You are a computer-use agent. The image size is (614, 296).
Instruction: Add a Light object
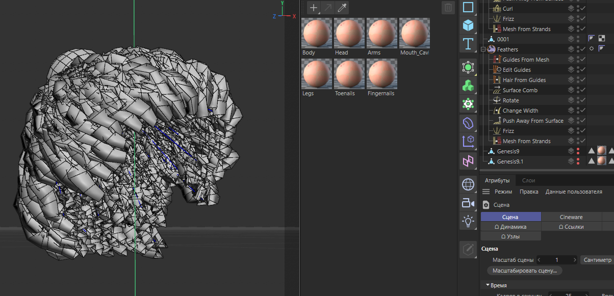[468, 221]
